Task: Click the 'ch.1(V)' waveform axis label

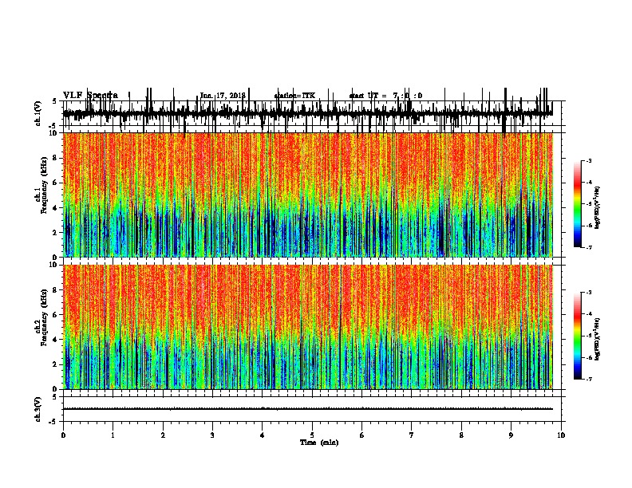Action: [x=38, y=113]
